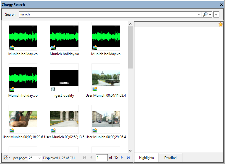
Task: Go to previous results page
Action: pos(91,157)
